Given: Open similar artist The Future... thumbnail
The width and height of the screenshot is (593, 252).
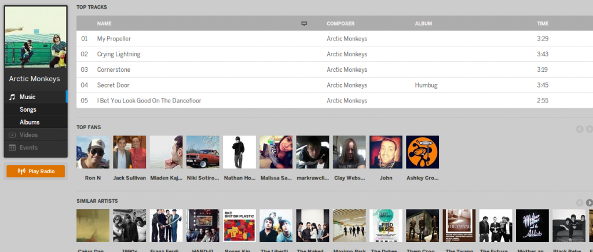Looking at the screenshot, I should (496, 226).
